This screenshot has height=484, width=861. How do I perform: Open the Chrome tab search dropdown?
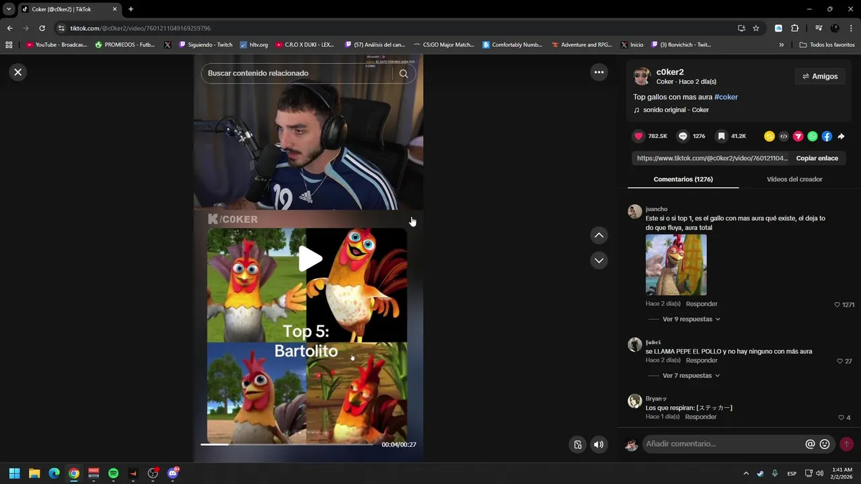[x=9, y=9]
